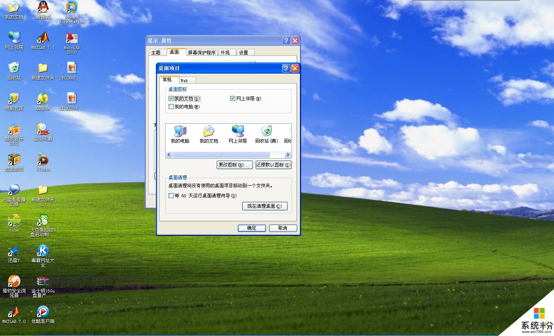Click the 腾讯QQ penguin desktop icon
The width and height of the screenshot is (554, 336).
[43, 10]
